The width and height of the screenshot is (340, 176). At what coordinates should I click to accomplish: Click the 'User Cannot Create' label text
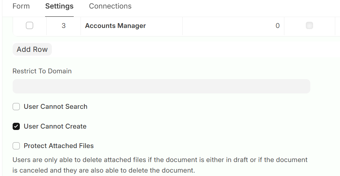(55, 126)
